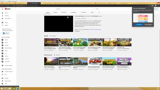
Task: Open the Install Minecraft Mods thumbnail
Action: click(x=124, y=61)
